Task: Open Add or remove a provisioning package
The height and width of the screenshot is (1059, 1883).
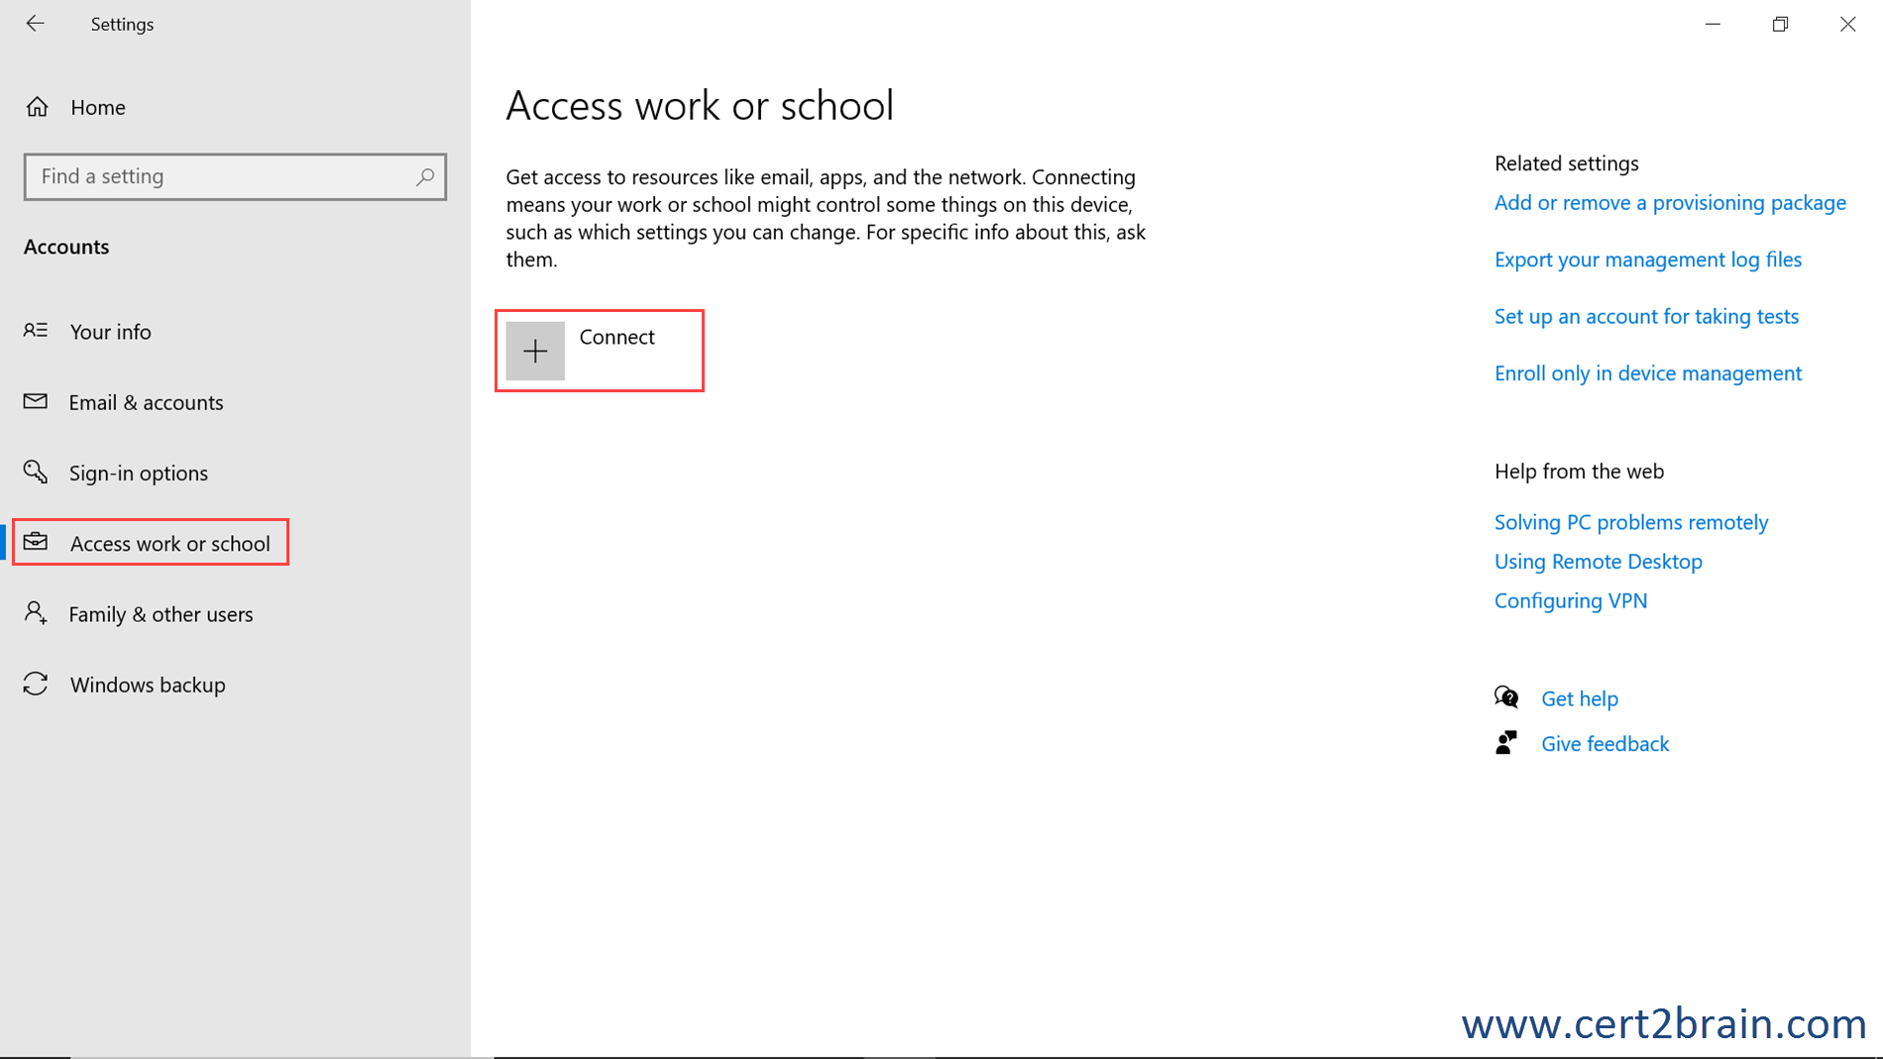Action: click(x=1670, y=202)
